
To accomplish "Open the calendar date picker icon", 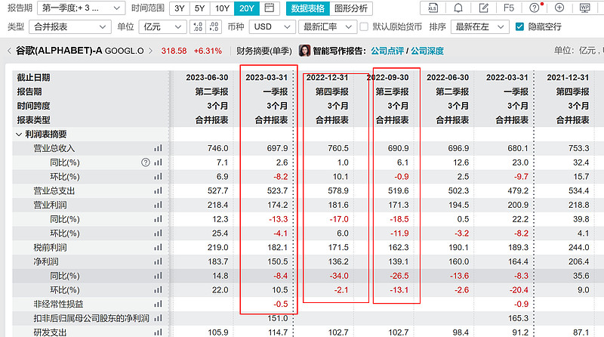I will (x=270, y=8).
